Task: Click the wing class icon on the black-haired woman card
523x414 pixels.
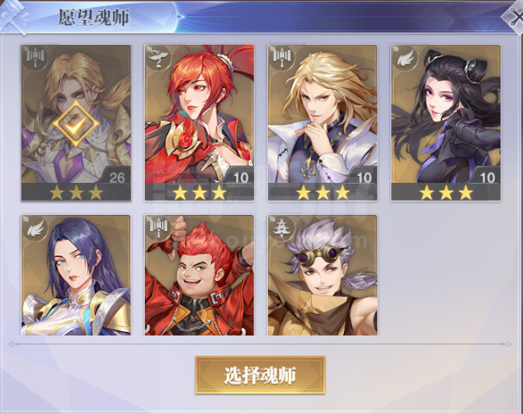Action: (x=405, y=58)
